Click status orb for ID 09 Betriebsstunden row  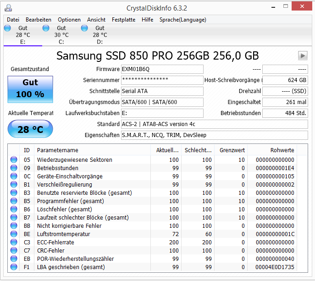point(14,168)
